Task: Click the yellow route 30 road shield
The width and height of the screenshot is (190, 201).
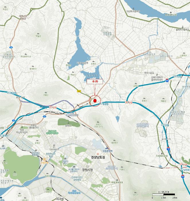Action: click(x=79, y=91)
